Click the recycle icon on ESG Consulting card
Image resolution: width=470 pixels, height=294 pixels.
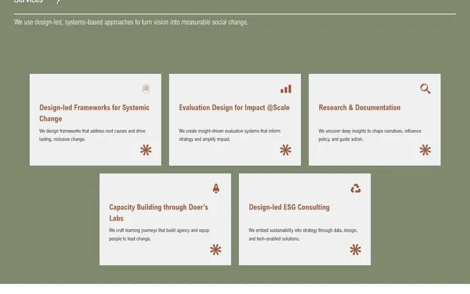click(355, 188)
